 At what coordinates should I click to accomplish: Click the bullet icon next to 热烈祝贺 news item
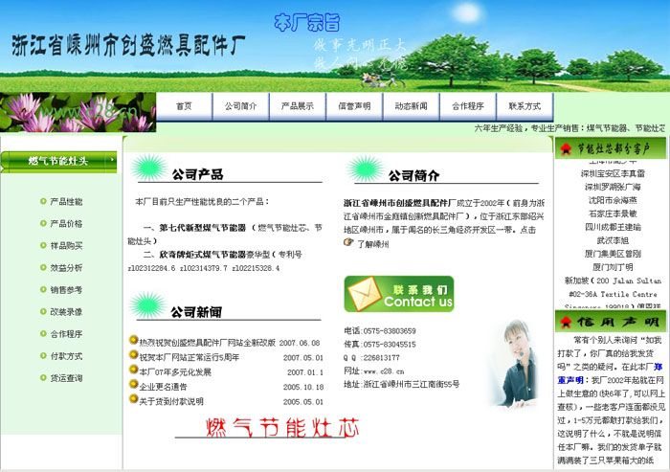[x=133, y=341]
